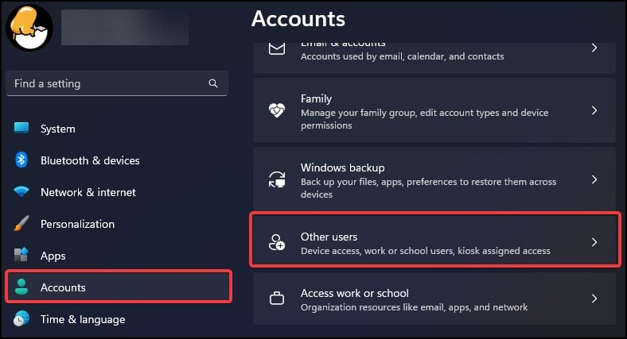Select Accounts in the sidebar
627x339 pixels.
coord(63,287)
